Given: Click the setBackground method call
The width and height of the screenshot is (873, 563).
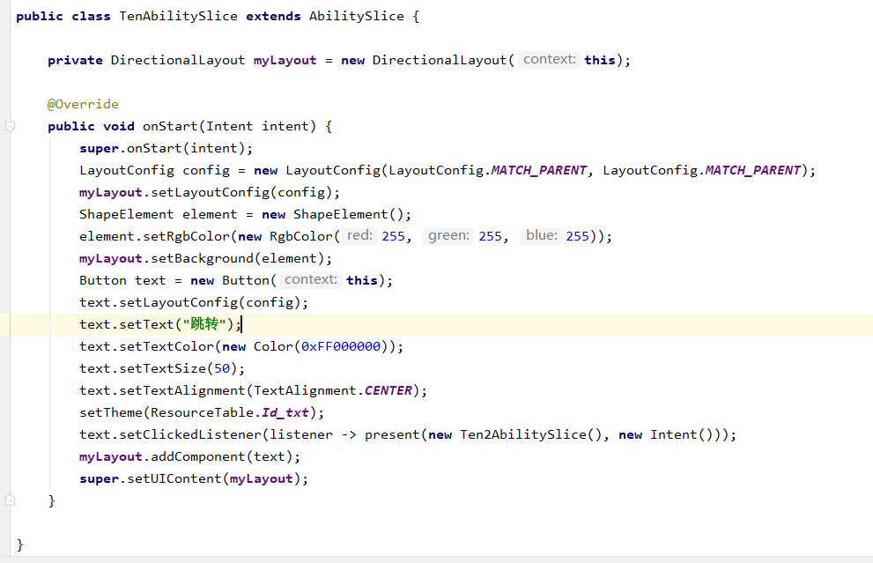Looking at the screenshot, I should coord(202,258).
